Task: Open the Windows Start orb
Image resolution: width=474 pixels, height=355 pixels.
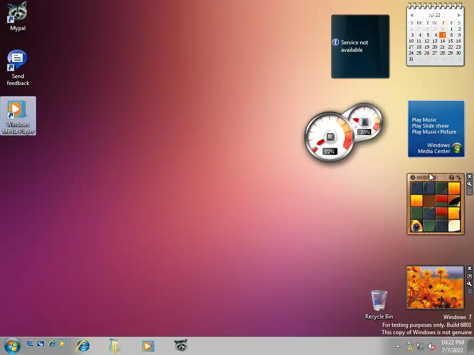Action: click(12, 346)
